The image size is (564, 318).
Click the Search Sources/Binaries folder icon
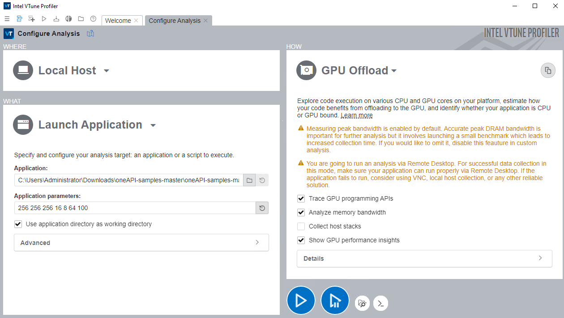click(362, 303)
